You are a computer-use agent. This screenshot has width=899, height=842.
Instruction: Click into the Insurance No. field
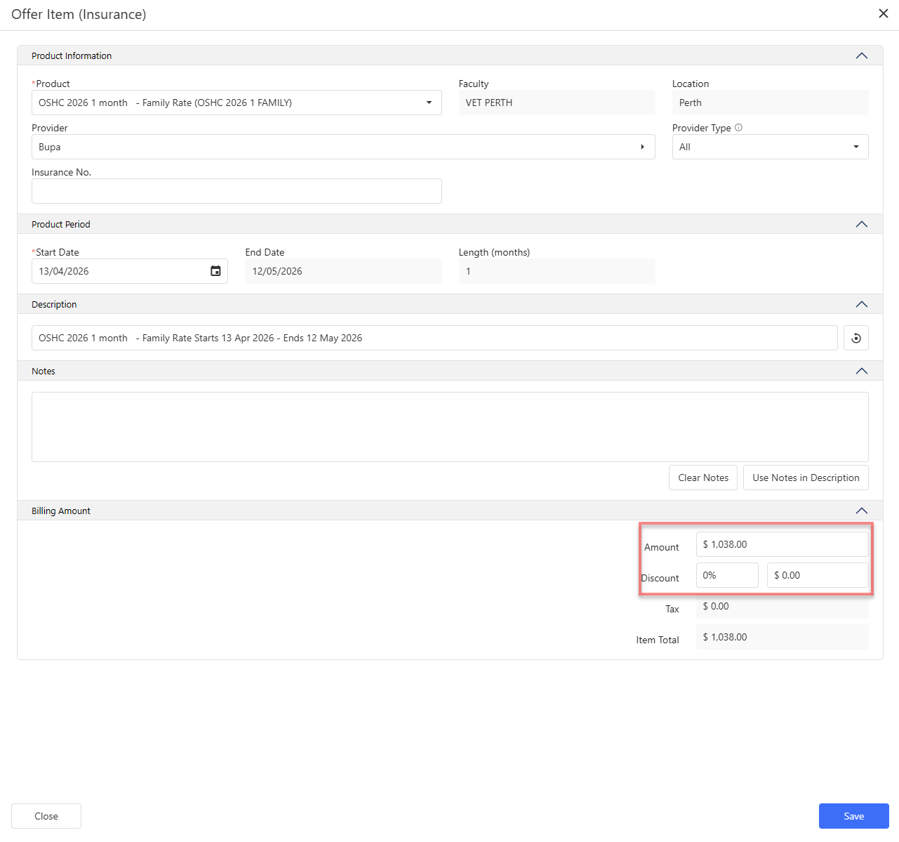(237, 191)
